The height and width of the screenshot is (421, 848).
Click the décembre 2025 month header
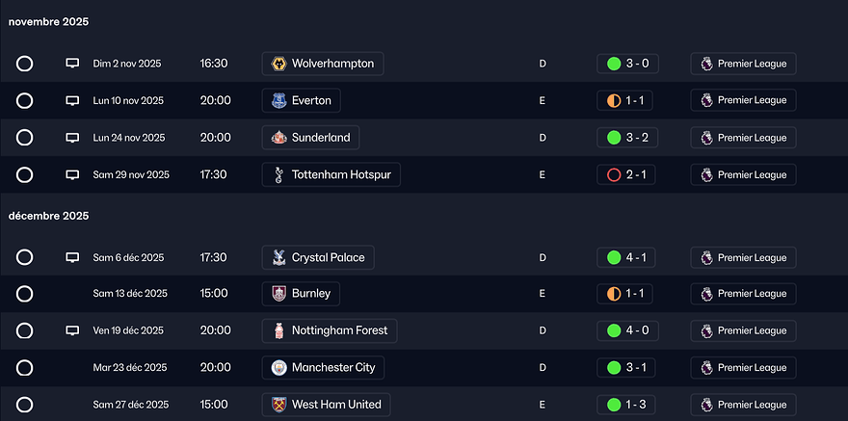(48, 216)
